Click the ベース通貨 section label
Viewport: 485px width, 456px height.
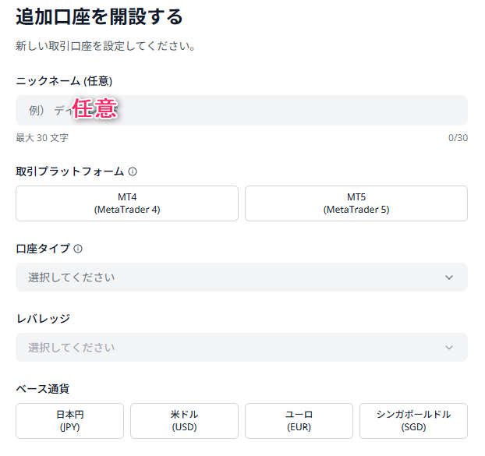[x=43, y=389]
